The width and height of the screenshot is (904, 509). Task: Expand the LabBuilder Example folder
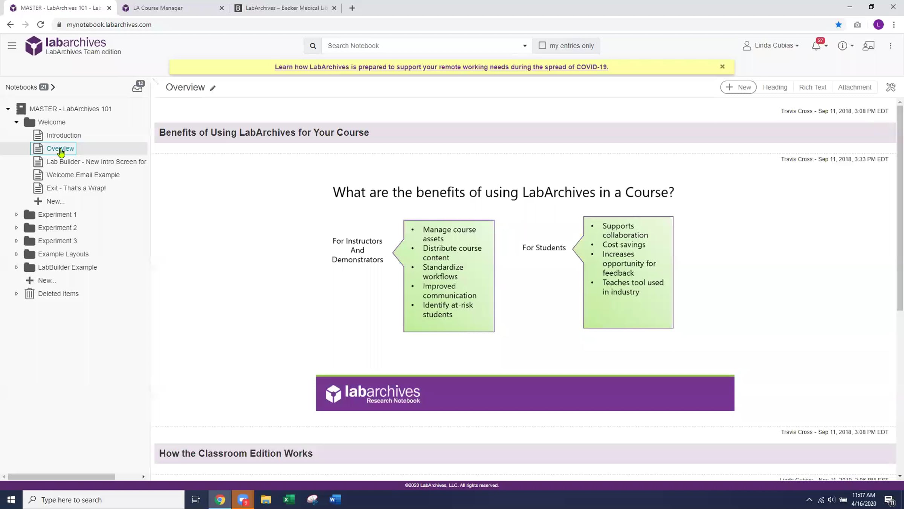pos(17,267)
